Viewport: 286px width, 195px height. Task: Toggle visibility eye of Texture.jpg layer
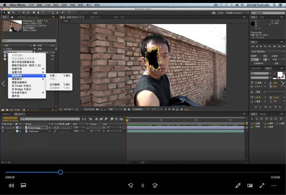tap(3, 127)
